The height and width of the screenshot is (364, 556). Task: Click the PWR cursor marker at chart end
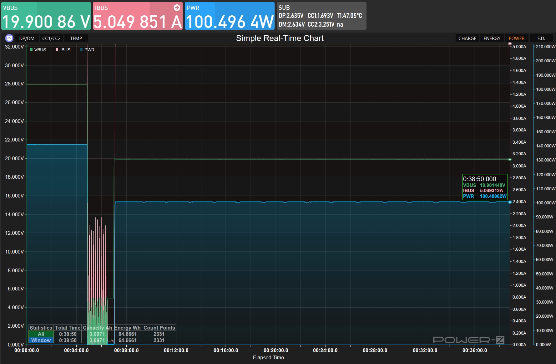[510, 202]
